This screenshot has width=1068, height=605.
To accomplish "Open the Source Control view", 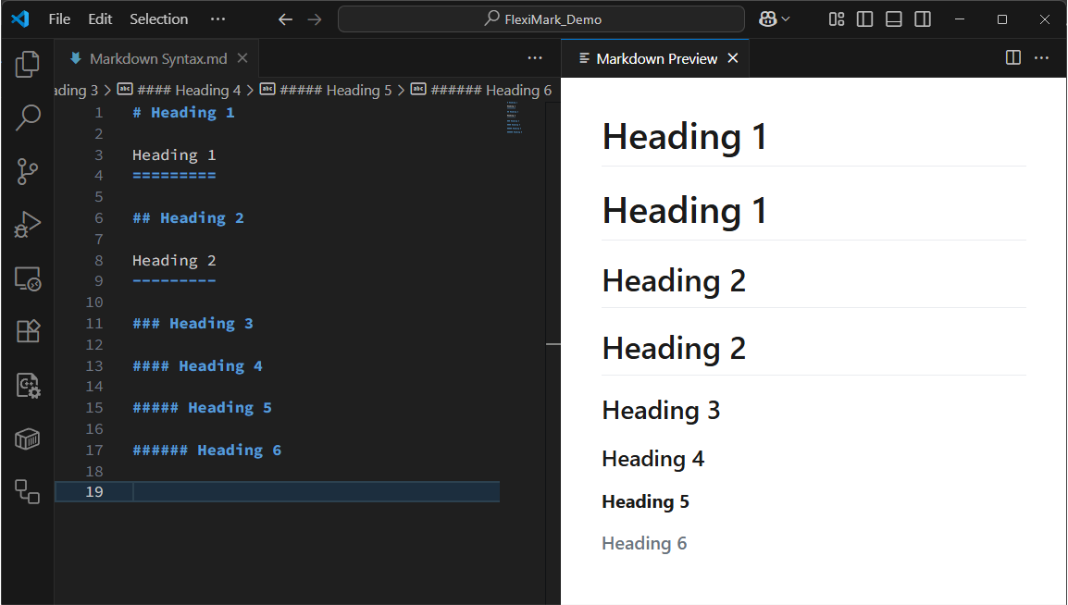I will 27,171.
